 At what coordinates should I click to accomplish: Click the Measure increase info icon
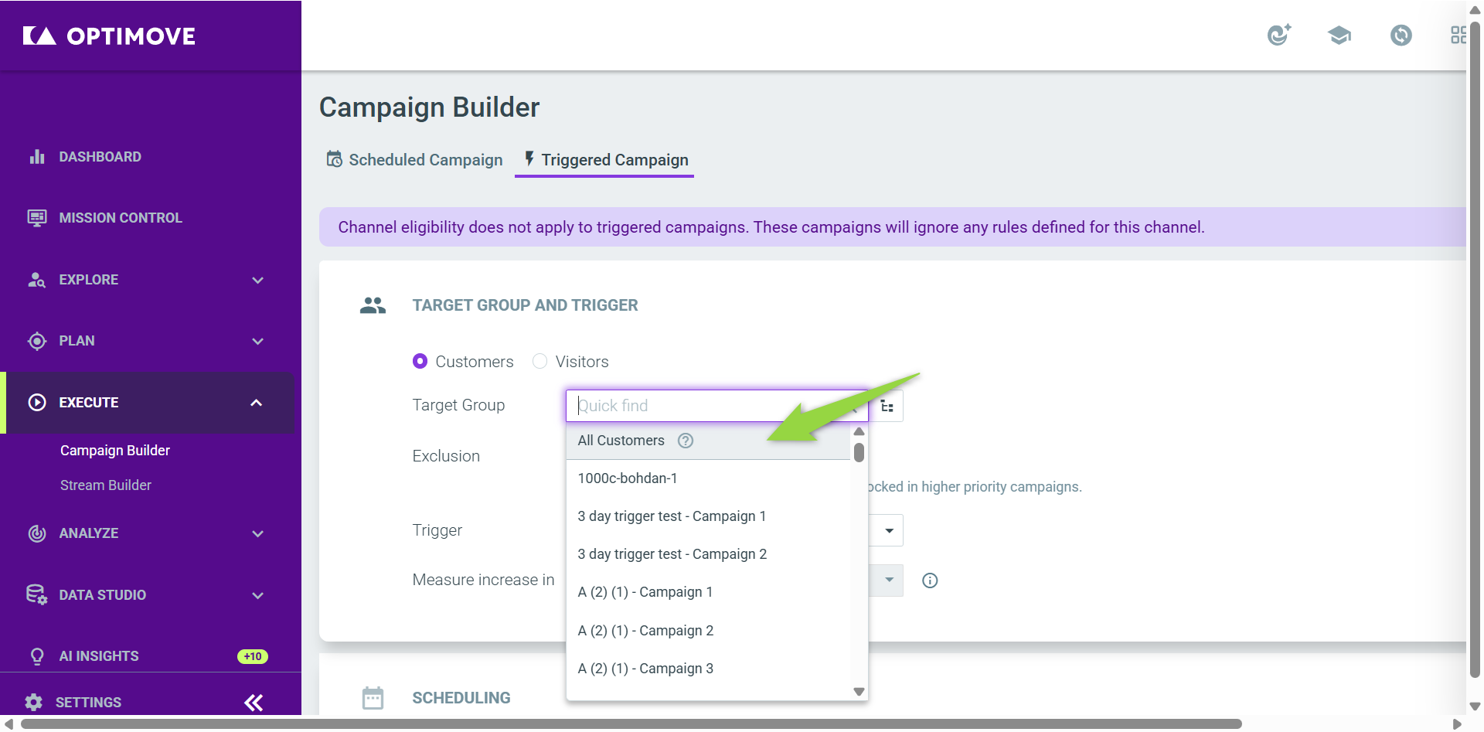pyautogui.click(x=930, y=580)
